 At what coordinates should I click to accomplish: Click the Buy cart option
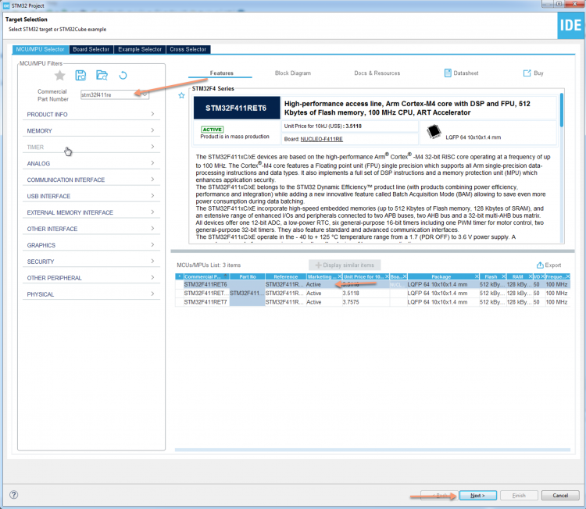533,73
